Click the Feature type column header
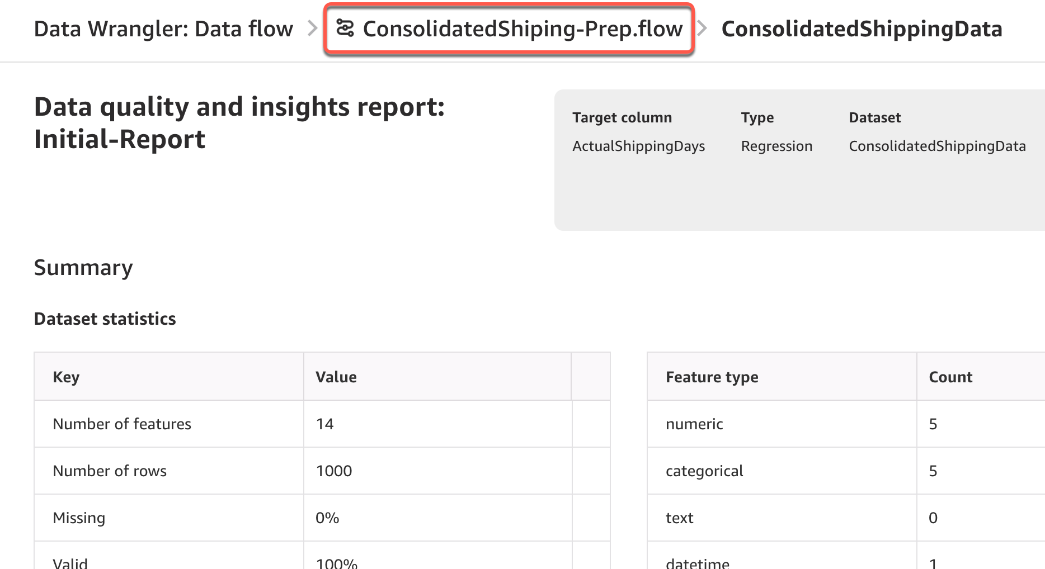The width and height of the screenshot is (1045, 569). point(712,377)
